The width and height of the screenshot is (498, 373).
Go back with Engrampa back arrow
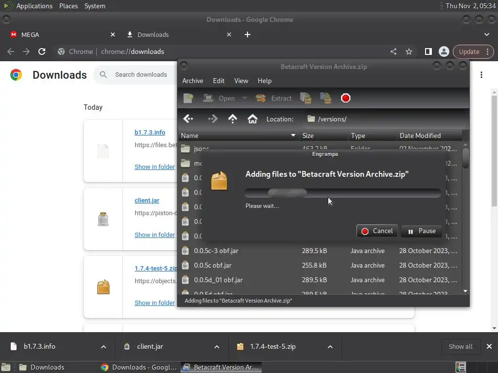[188, 119]
